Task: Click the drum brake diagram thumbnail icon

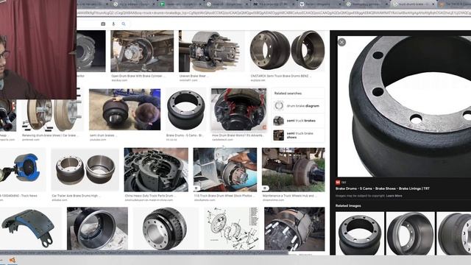Action: 279,106
